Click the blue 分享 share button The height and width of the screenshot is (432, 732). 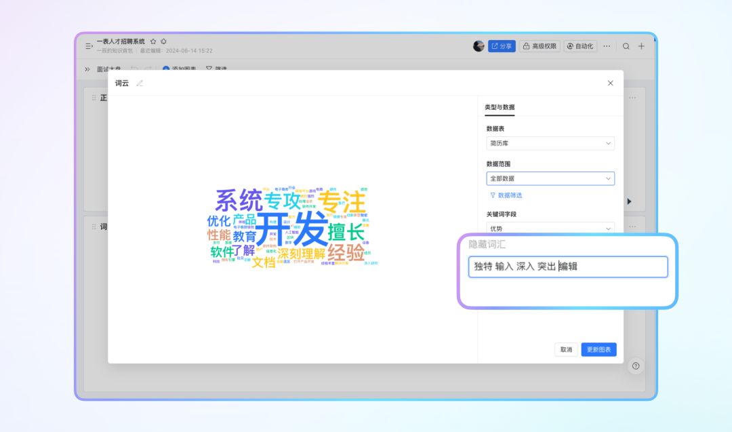(x=502, y=46)
